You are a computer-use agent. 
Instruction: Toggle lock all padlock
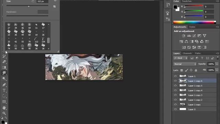click(x=196, y=70)
